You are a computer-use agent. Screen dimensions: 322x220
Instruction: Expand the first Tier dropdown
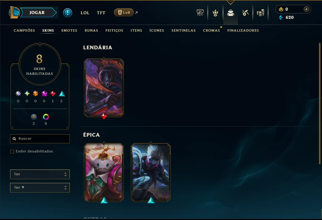coord(40,174)
